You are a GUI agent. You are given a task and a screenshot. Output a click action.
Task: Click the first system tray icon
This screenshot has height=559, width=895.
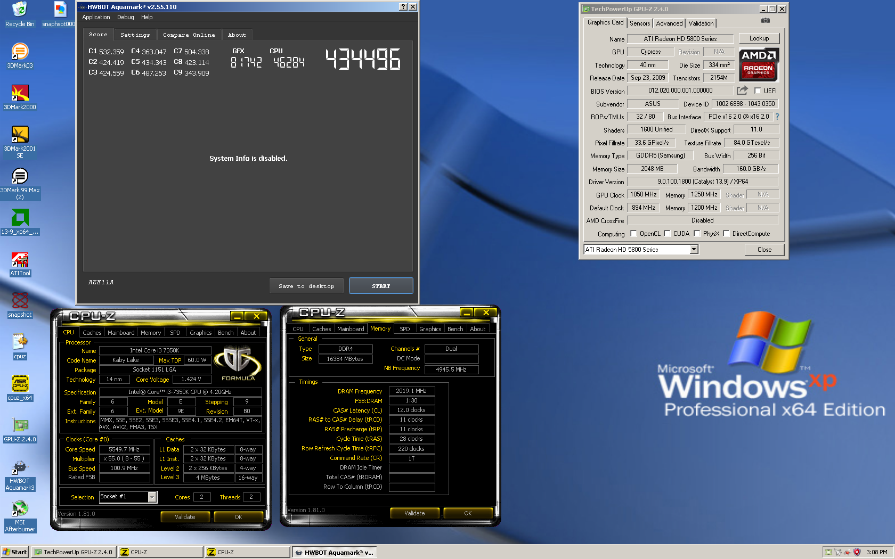828,552
